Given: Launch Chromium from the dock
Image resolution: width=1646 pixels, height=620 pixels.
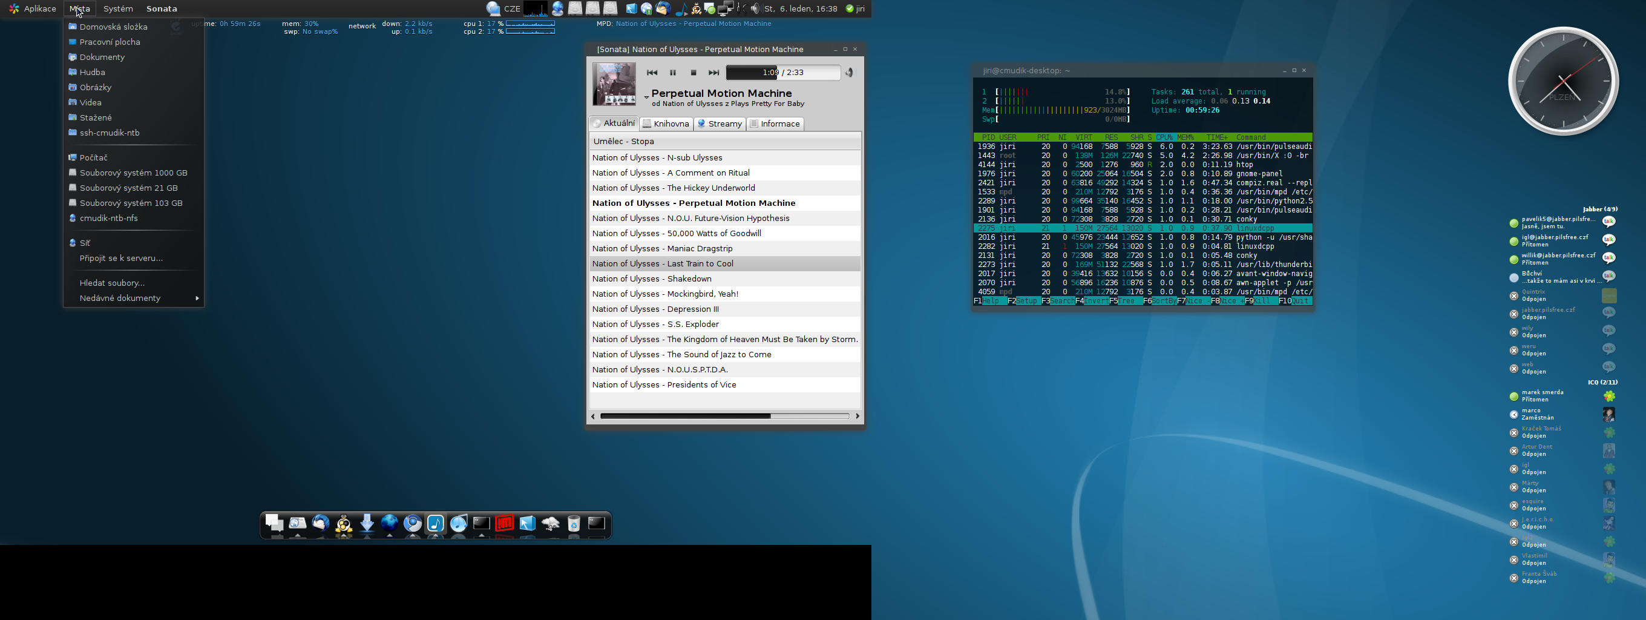Looking at the screenshot, I should (413, 524).
